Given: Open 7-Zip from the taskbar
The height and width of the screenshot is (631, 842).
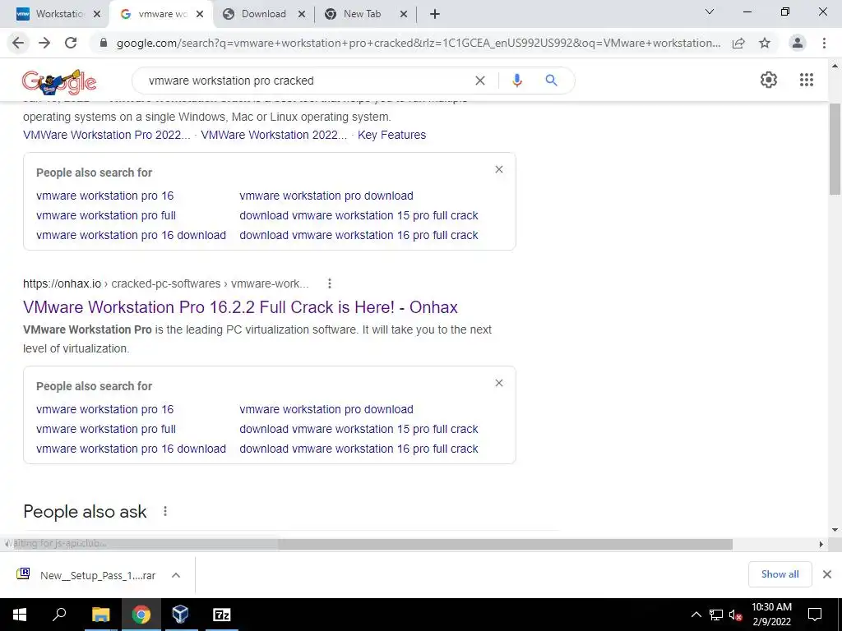Looking at the screenshot, I should pyautogui.click(x=221, y=615).
